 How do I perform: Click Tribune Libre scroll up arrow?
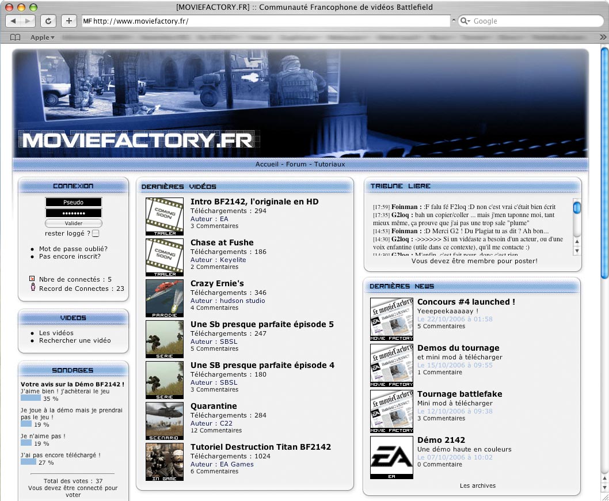tap(577, 242)
